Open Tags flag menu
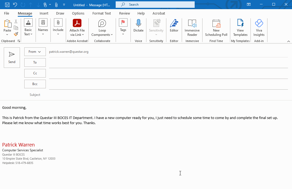The image size is (292, 189). [x=123, y=27]
